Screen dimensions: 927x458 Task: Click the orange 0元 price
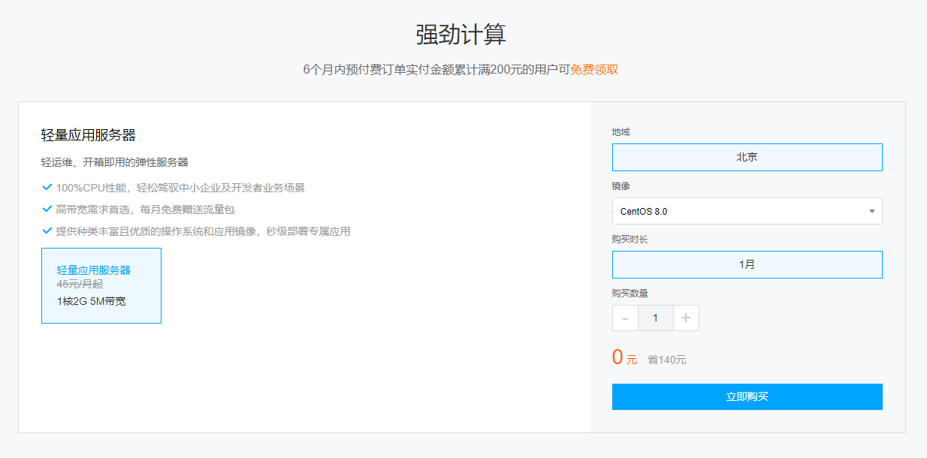point(624,358)
